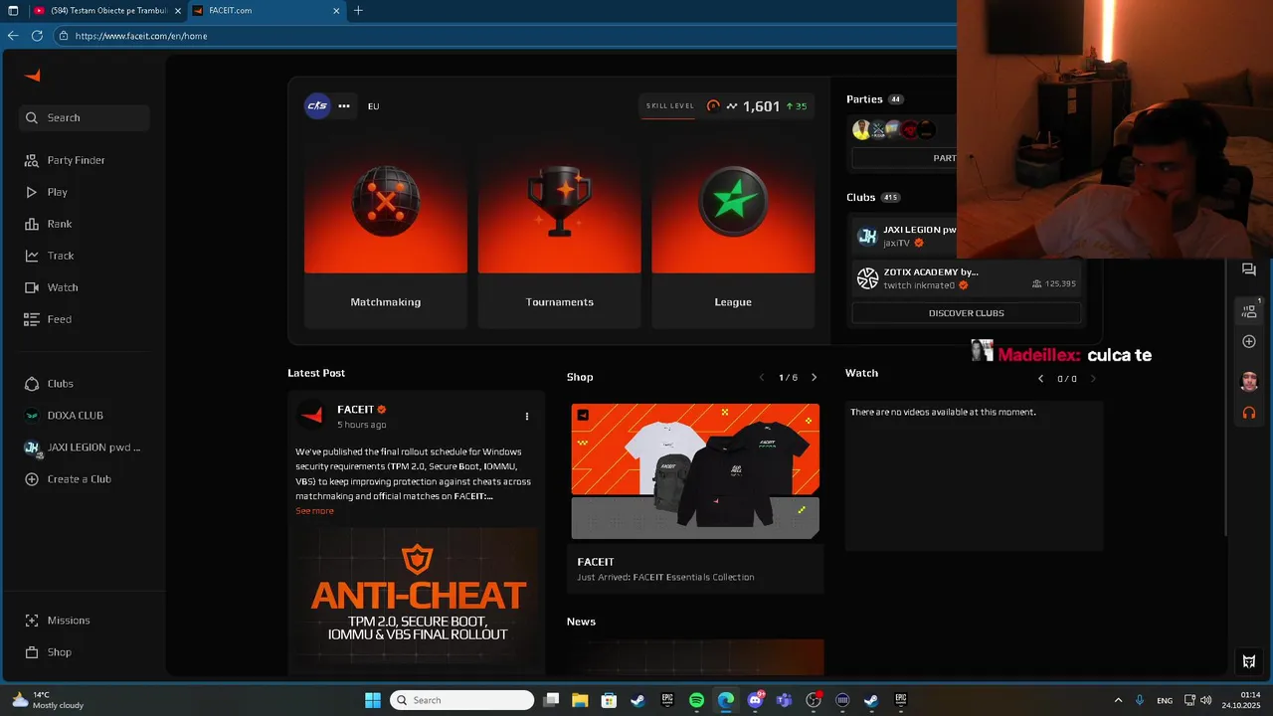Open the Windows Start menu
The height and width of the screenshot is (716, 1273).
click(x=373, y=700)
